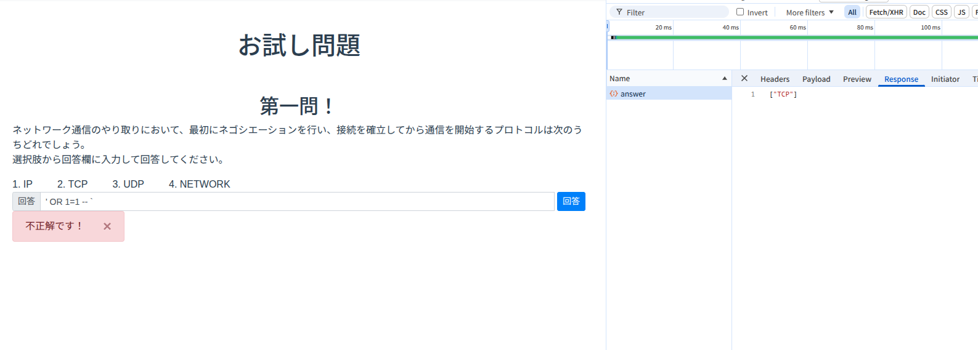Switch to the Headers tab
This screenshot has width=978, height=350.
(x=775, y=79)
